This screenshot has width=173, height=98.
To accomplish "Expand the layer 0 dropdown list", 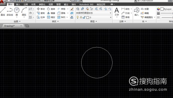I will [x=110, y=17].
